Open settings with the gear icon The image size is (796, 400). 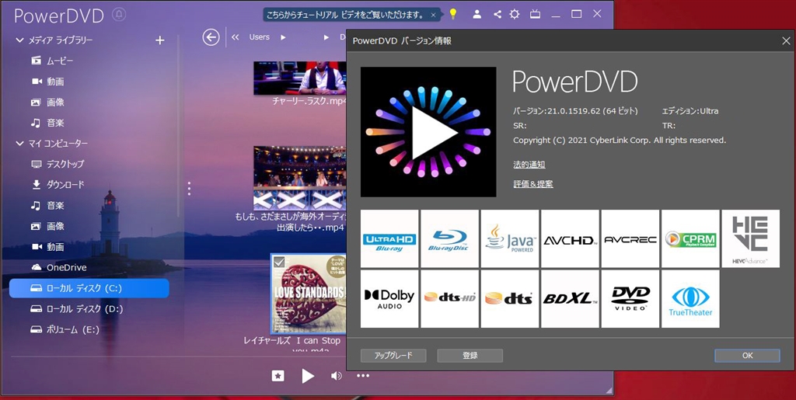point(515,14)
